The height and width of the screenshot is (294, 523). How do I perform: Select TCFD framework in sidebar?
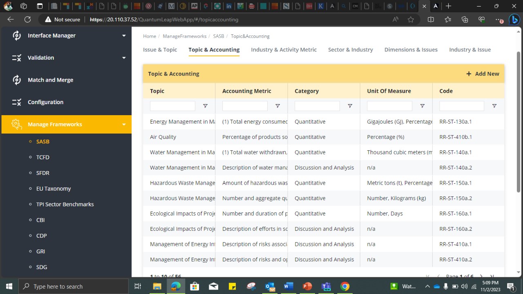[42, 157]
